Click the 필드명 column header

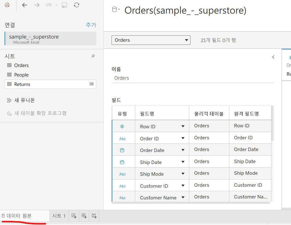(162, 113)
